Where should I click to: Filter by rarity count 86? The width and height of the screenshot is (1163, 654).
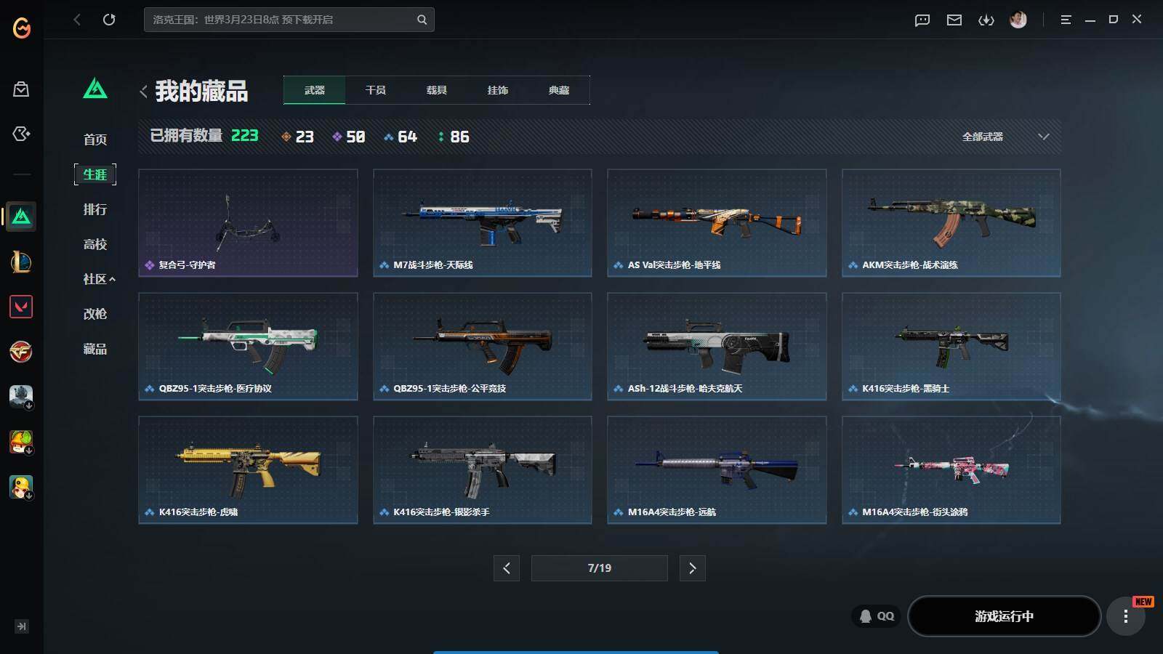click(454, 137)
